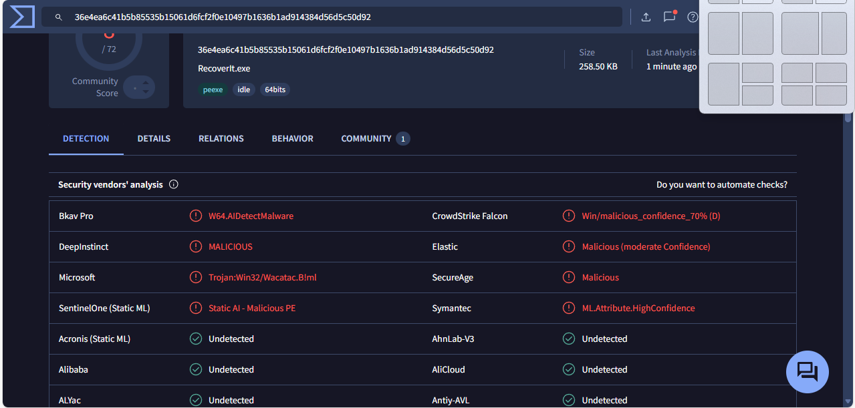Snap to wide left zone of the uneven two-column layout
Screen dimensions: 855x408
click(800, 33)
